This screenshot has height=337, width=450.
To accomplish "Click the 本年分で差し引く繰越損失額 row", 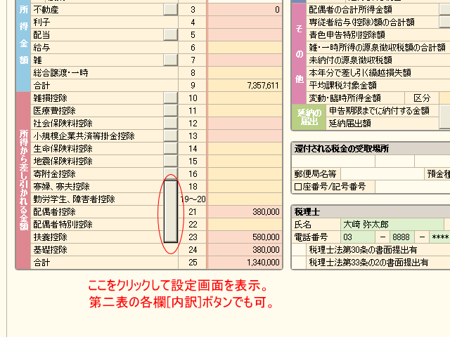I will tap(378, 72).
